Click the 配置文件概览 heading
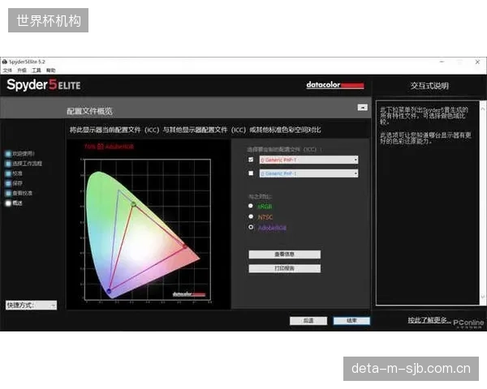 tap(89, 111)
